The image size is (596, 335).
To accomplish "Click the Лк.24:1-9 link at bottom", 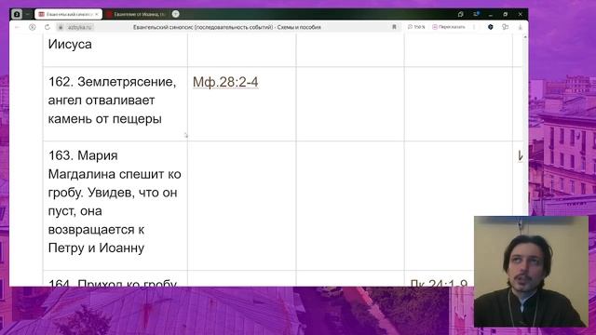I will pyautogui.click(x=439, y=283).
